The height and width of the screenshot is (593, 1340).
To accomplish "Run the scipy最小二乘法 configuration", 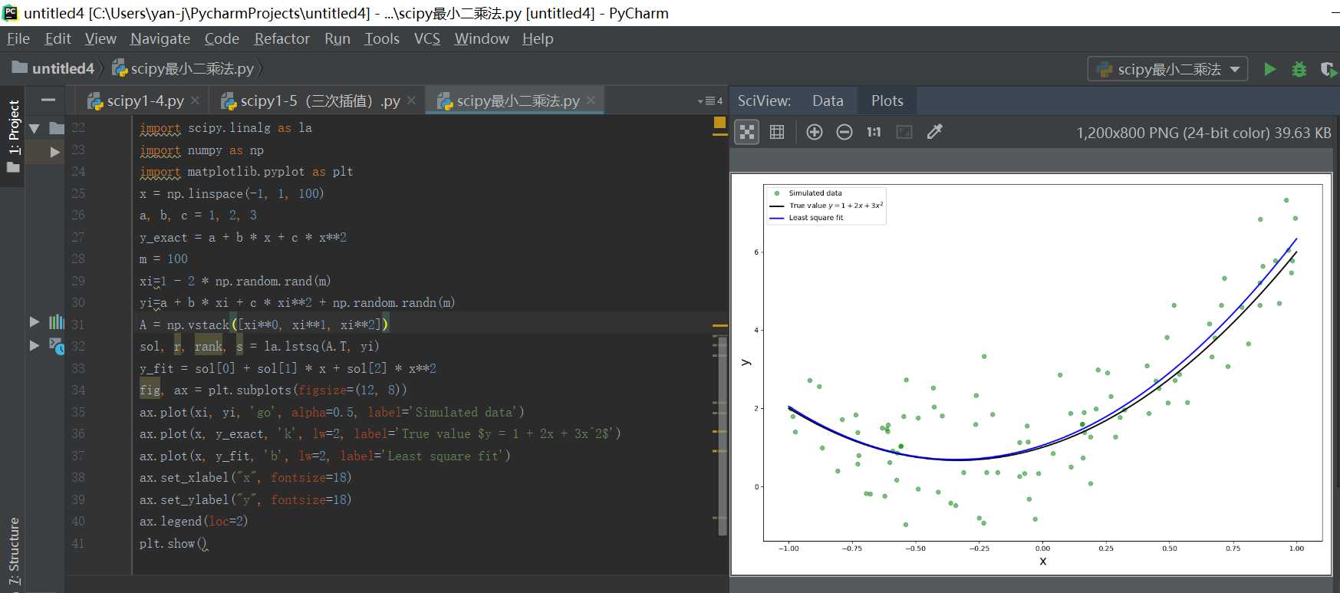I will point(1270,69).
